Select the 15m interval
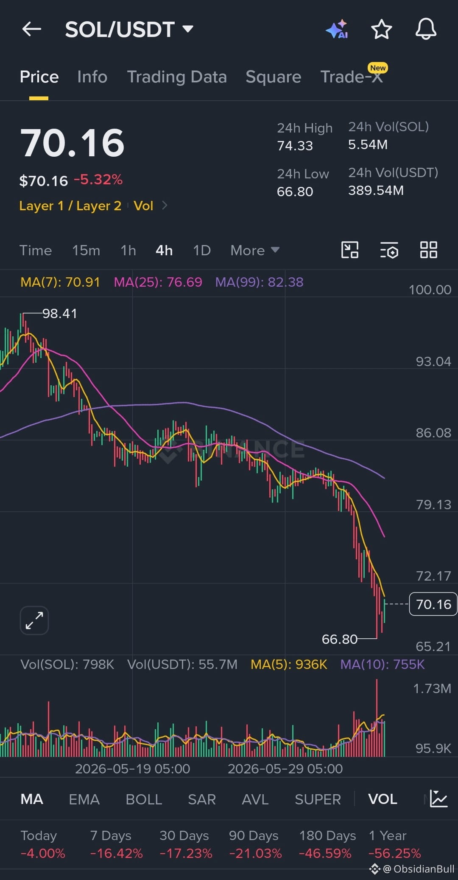Screen dimensions: 458x880 (x=86, y=250)
